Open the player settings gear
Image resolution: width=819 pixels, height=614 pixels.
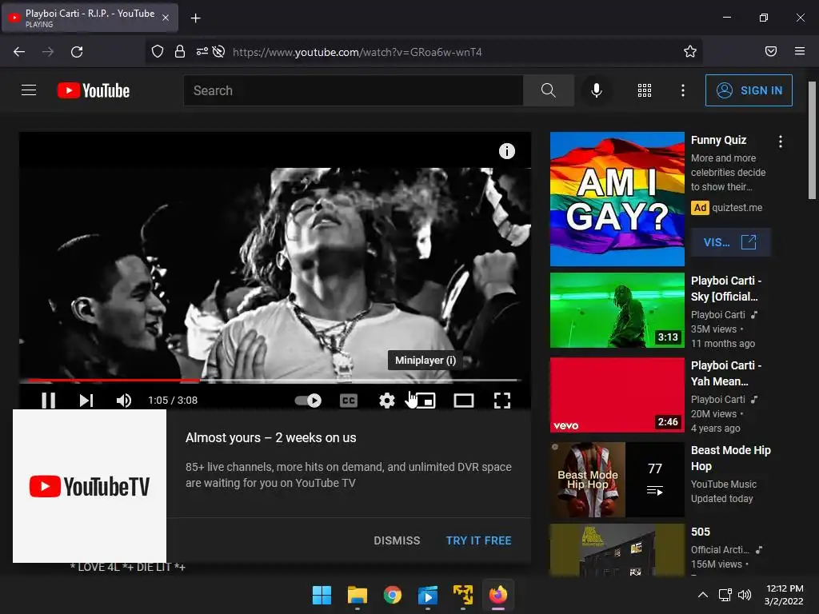click(x=386, y=401)
